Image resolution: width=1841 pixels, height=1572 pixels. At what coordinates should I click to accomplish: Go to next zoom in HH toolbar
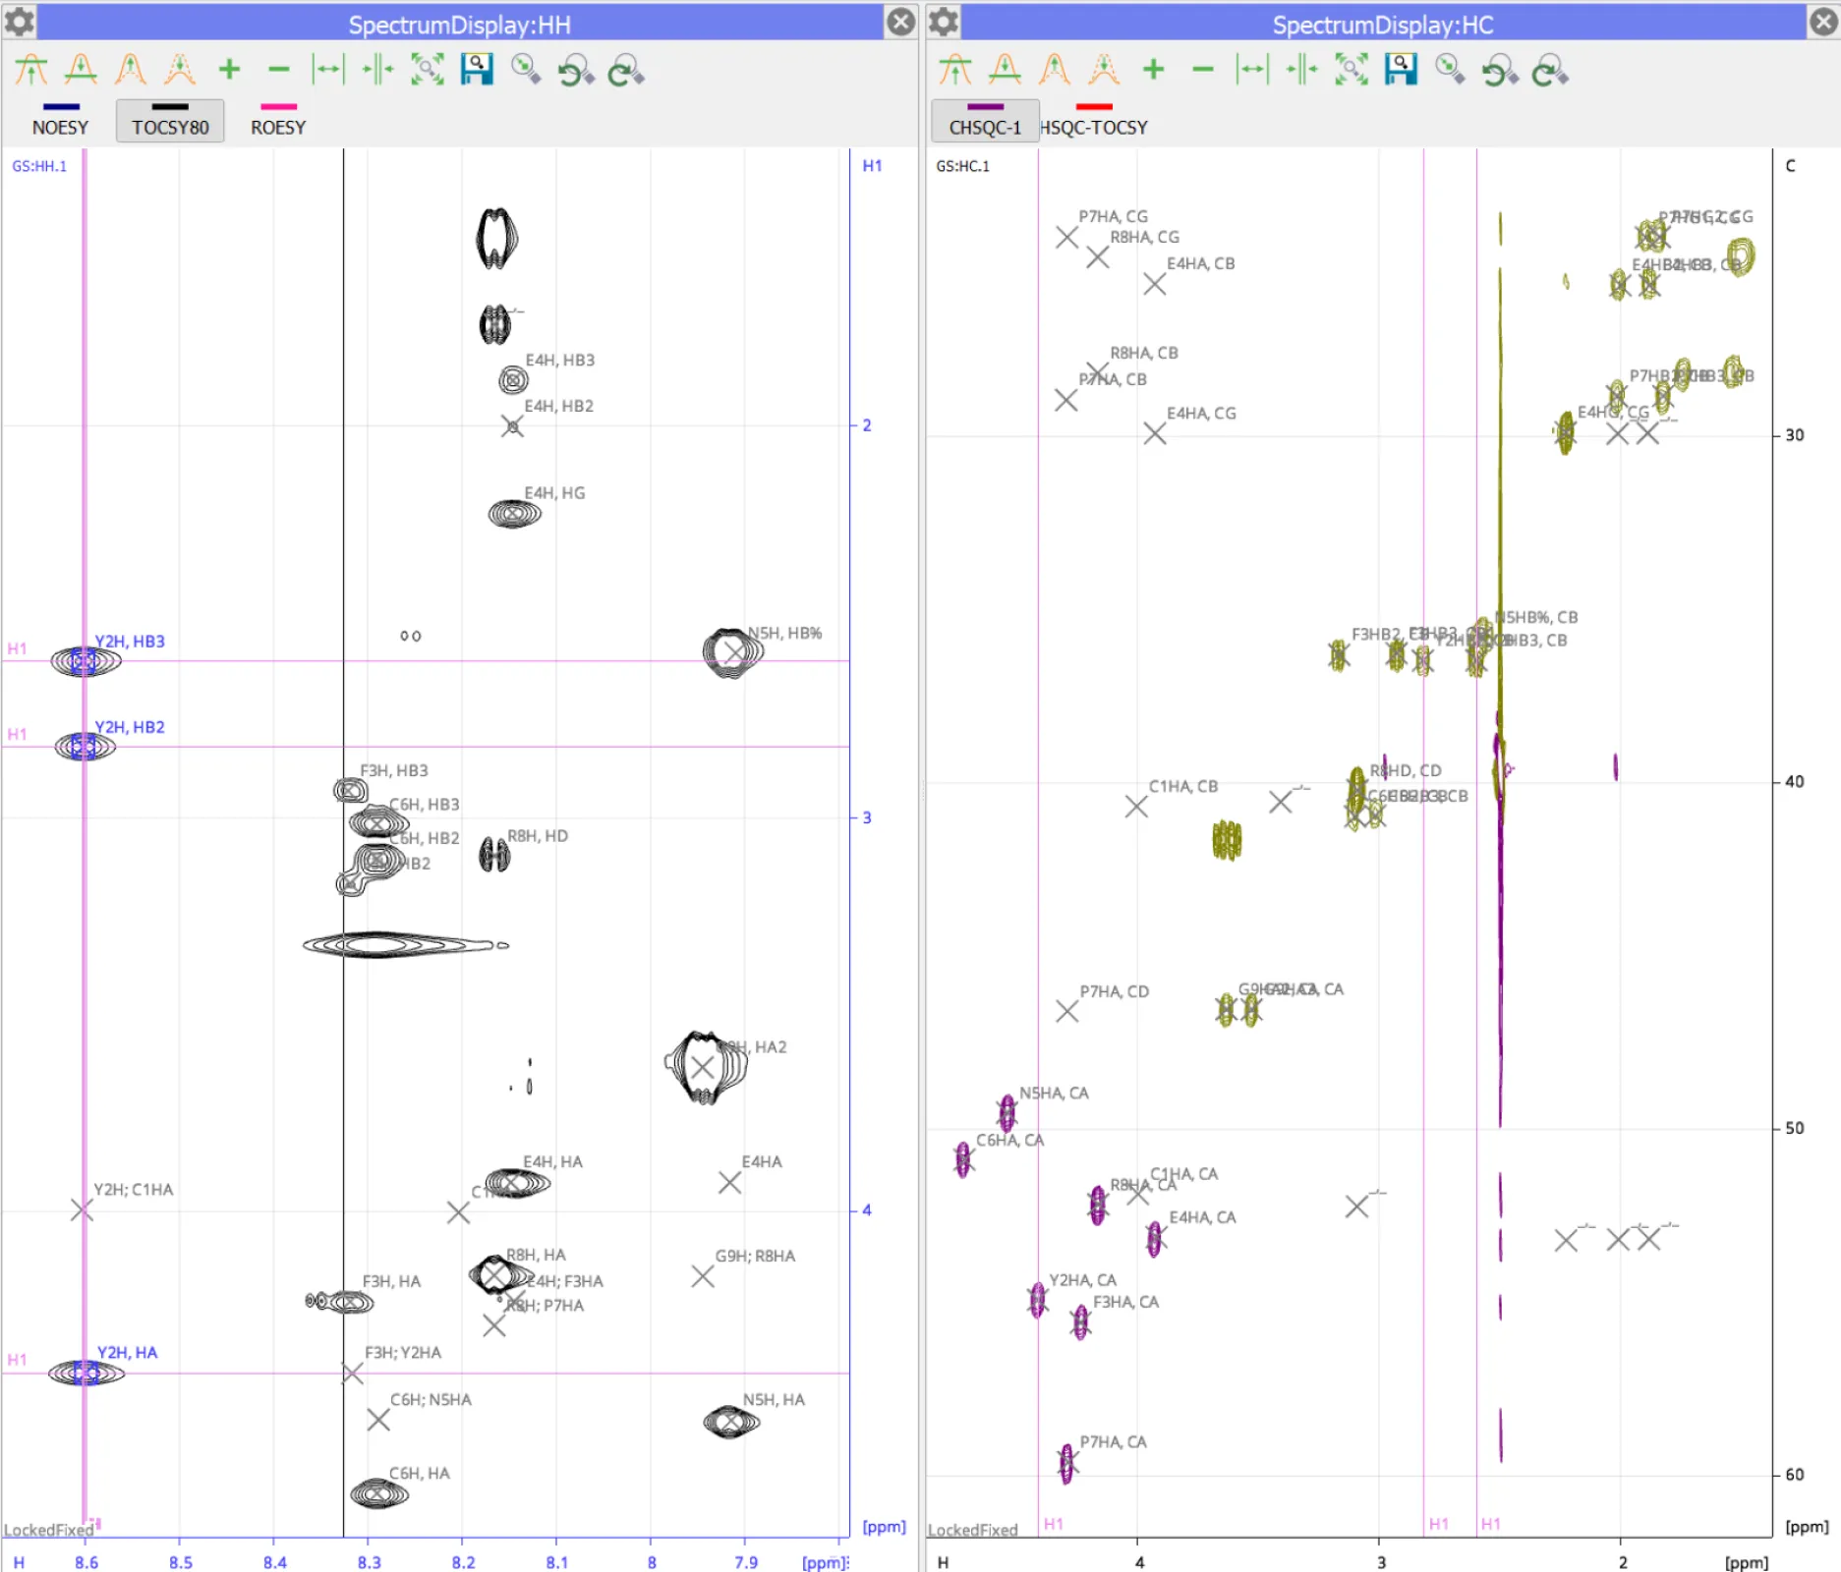626,71
